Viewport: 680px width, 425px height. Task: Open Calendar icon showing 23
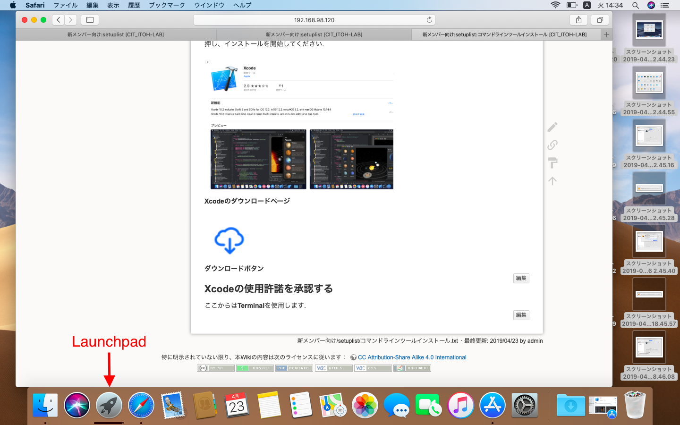237,405
